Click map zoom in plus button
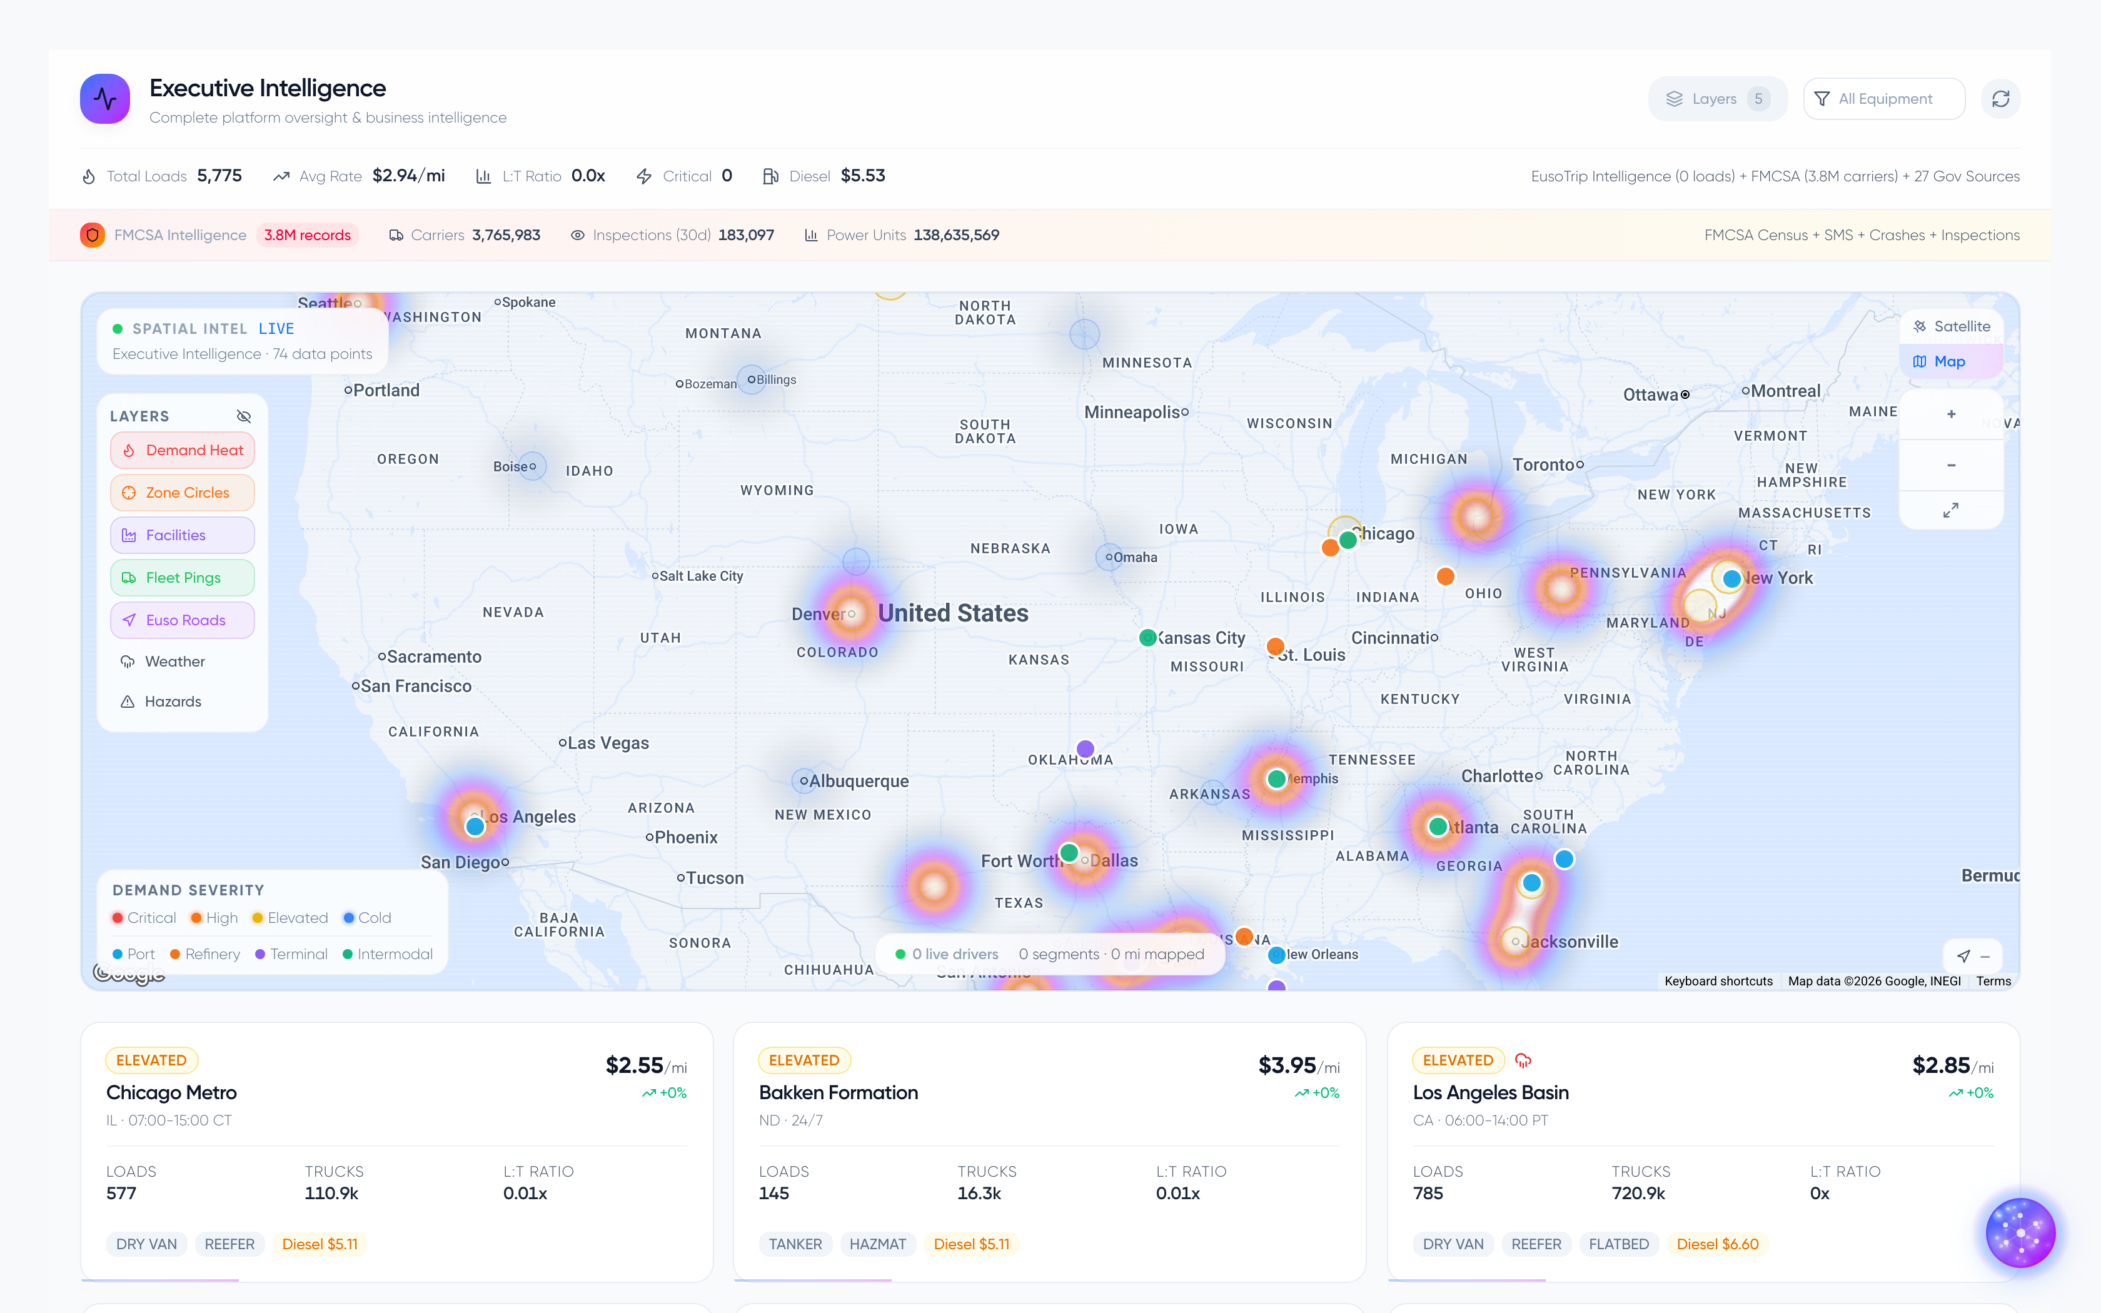This screenshot has height=1313, width=2101. (1951, 414)
